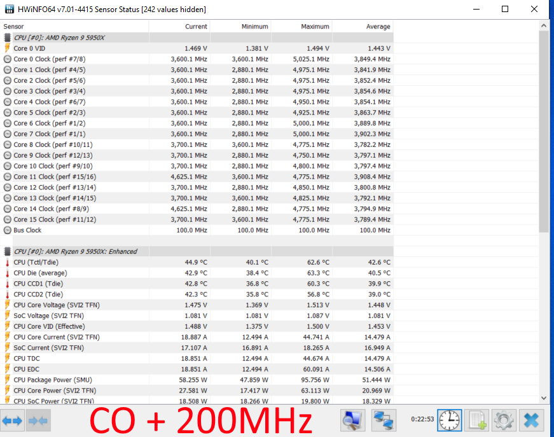Close sensors with the blue X button

(531, 420)
